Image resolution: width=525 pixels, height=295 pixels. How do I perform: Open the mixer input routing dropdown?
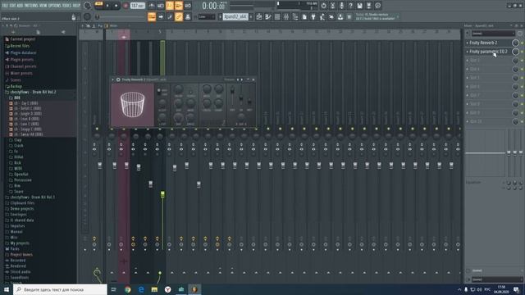pyautogui.click(x=492, y=34)
